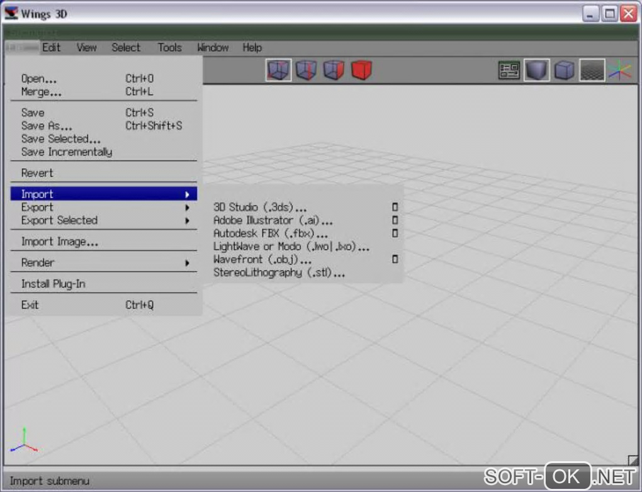Expand the Export submenu arrow

pos(187,208)
